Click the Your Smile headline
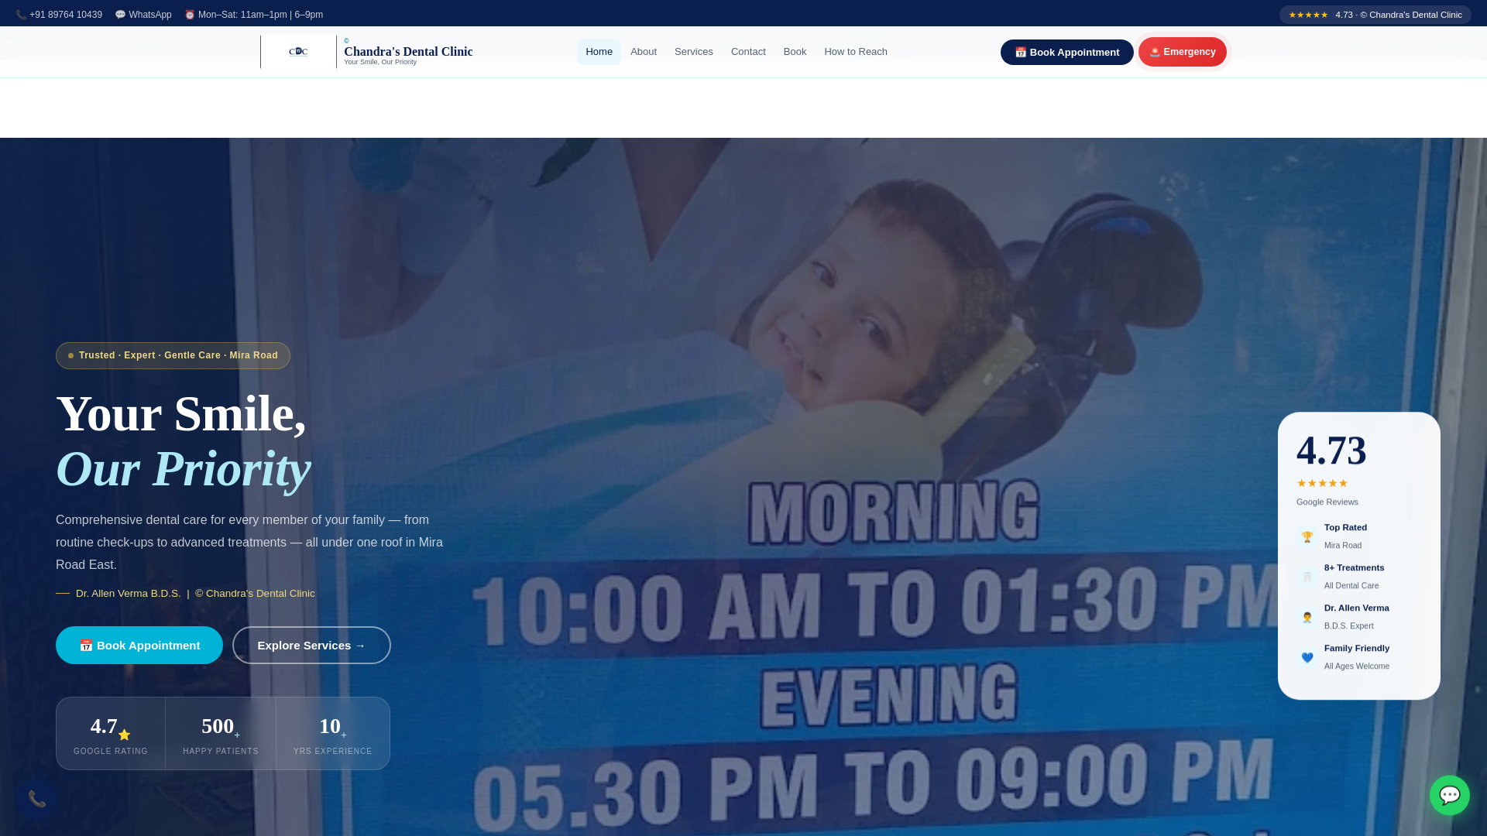 point(181,413)
